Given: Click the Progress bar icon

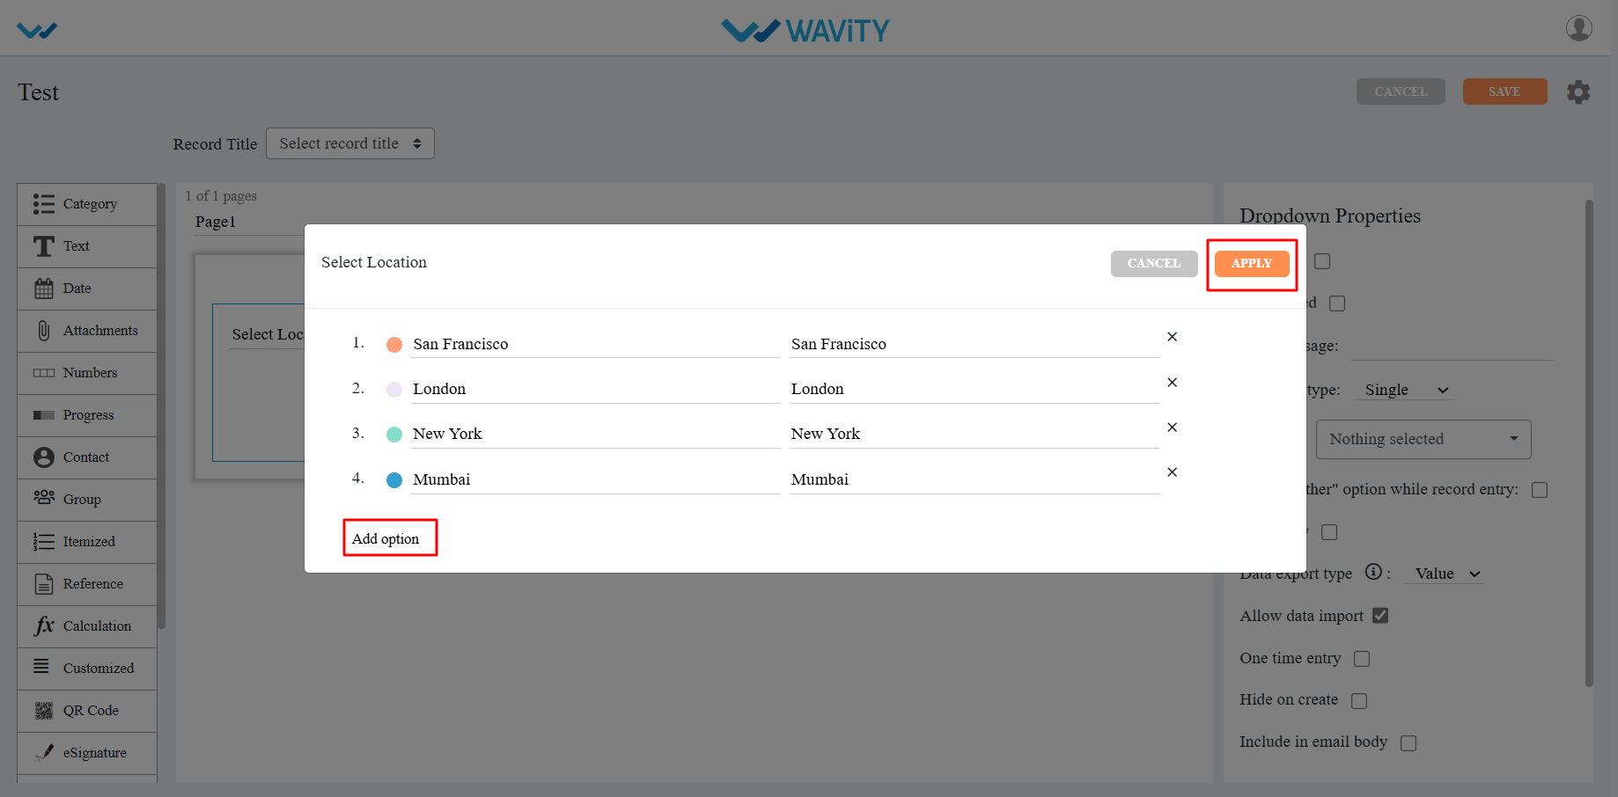Looking at the screenshot, I should pyautogui.click(x=44, y=415).
